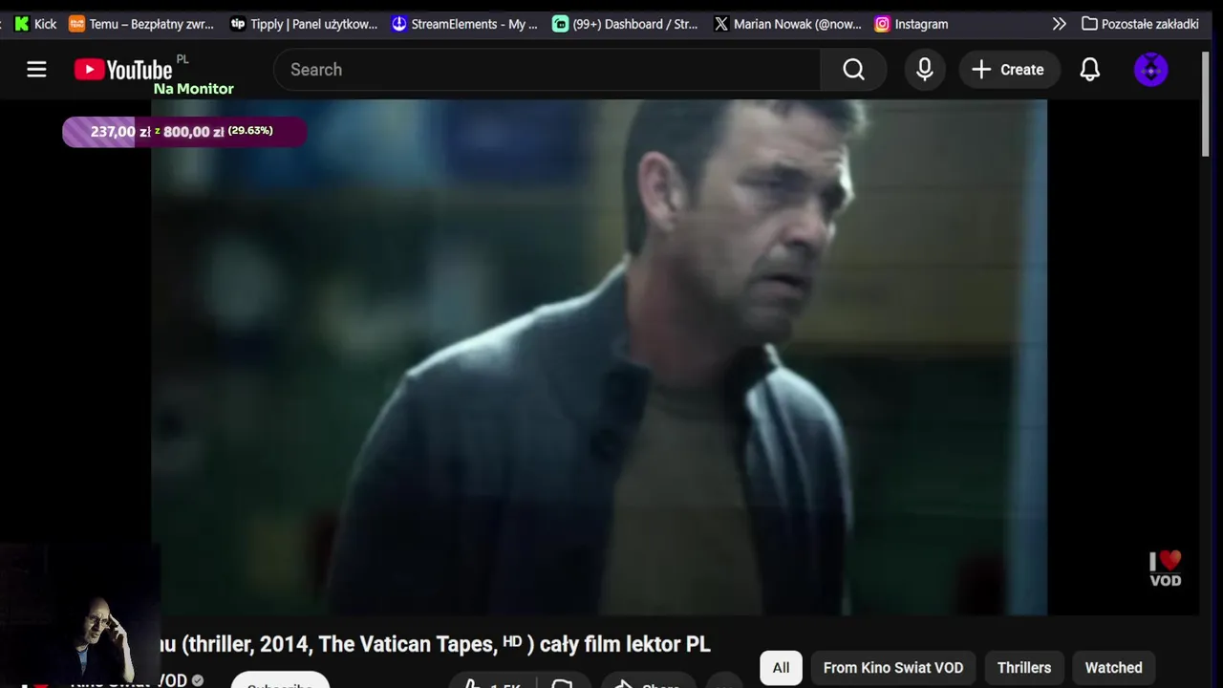Screen dimensions: 1223x688
Task: Select the Watched filter chip
Action: click(x=1113, y=668)
